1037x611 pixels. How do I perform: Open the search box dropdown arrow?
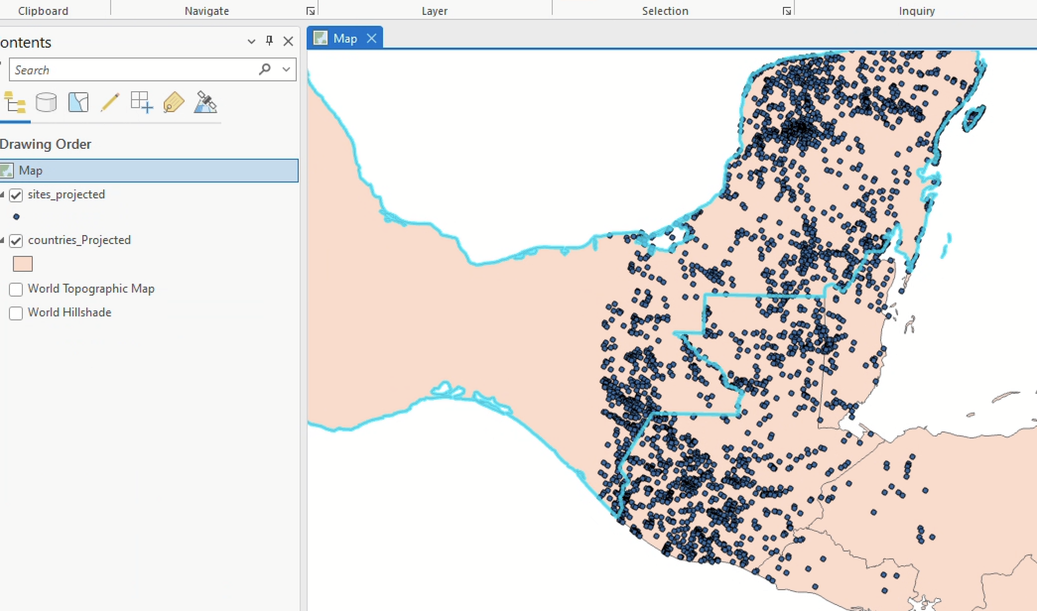(x=286, y=69)
